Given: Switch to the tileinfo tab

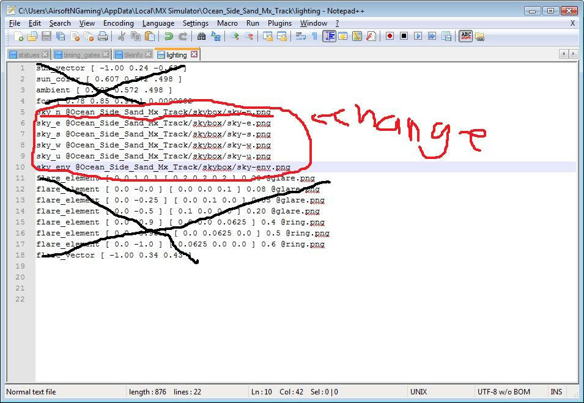Looking at the screenshot, I should (133, 55).
